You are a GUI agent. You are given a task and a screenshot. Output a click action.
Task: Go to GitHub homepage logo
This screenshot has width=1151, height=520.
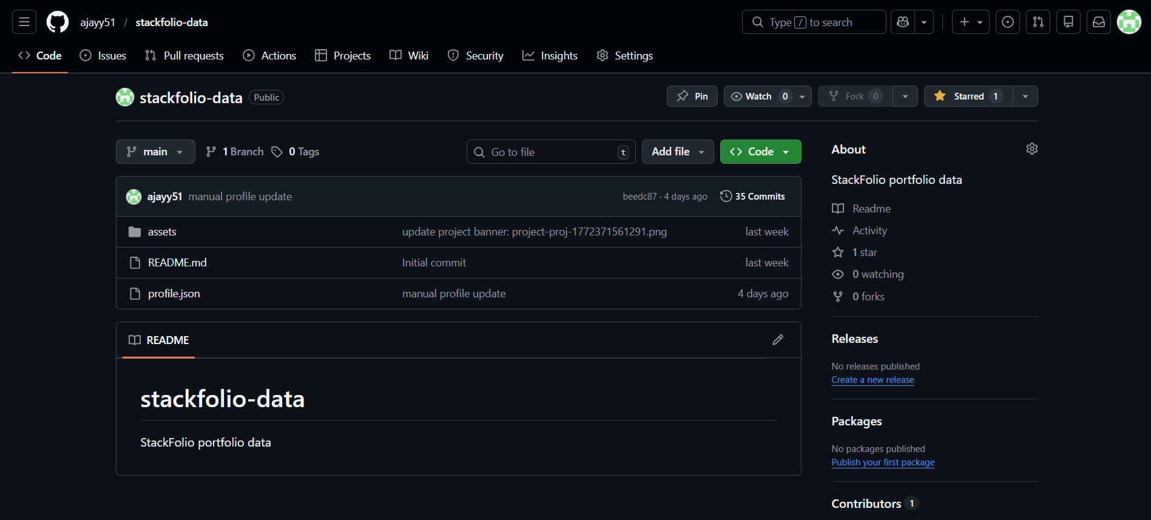58,22
